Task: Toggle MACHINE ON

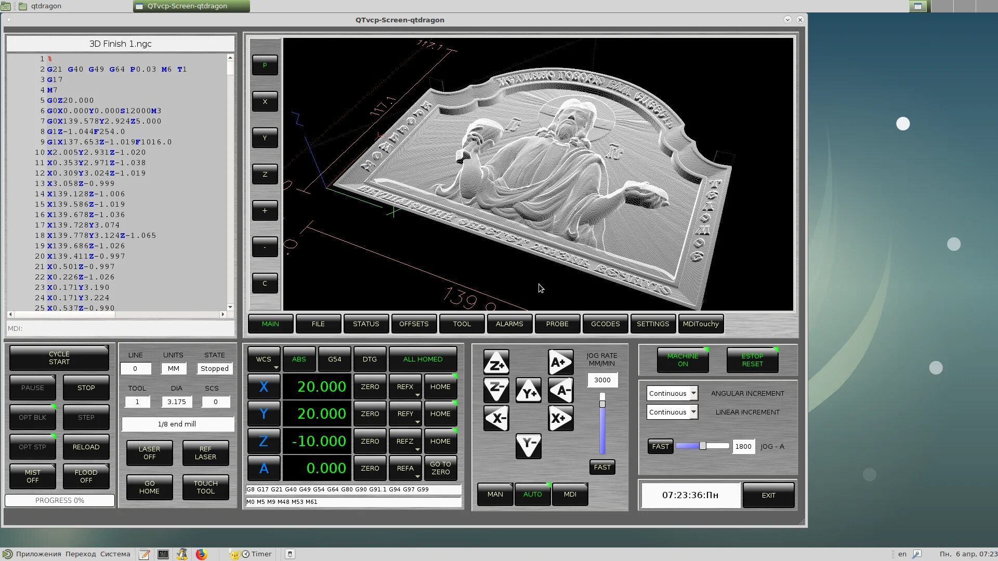Action: [682, 360]
